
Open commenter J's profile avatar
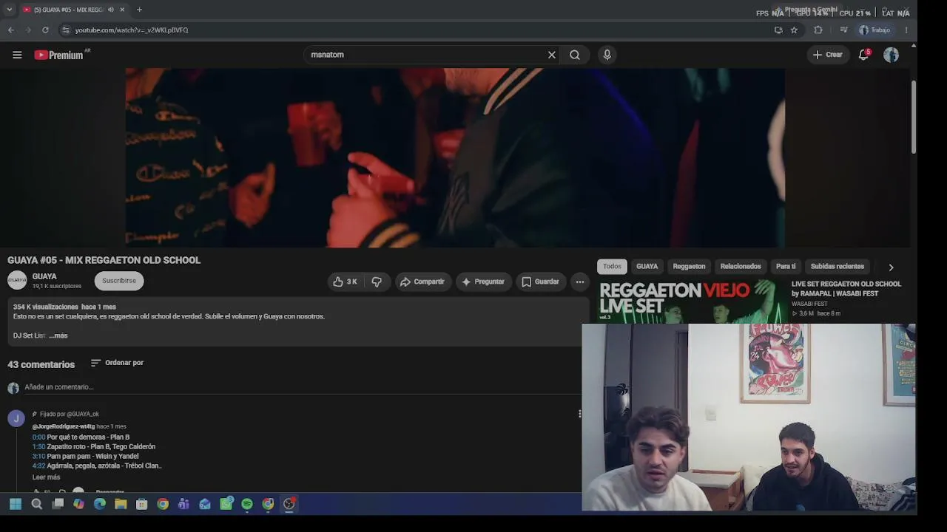[16, 418]
